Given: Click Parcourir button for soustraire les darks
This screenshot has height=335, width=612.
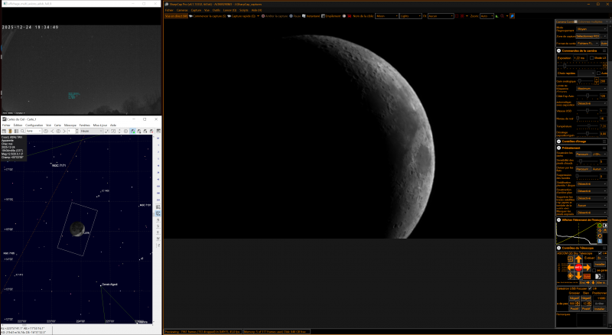Looking at the screenshot, I should point(583,154).
